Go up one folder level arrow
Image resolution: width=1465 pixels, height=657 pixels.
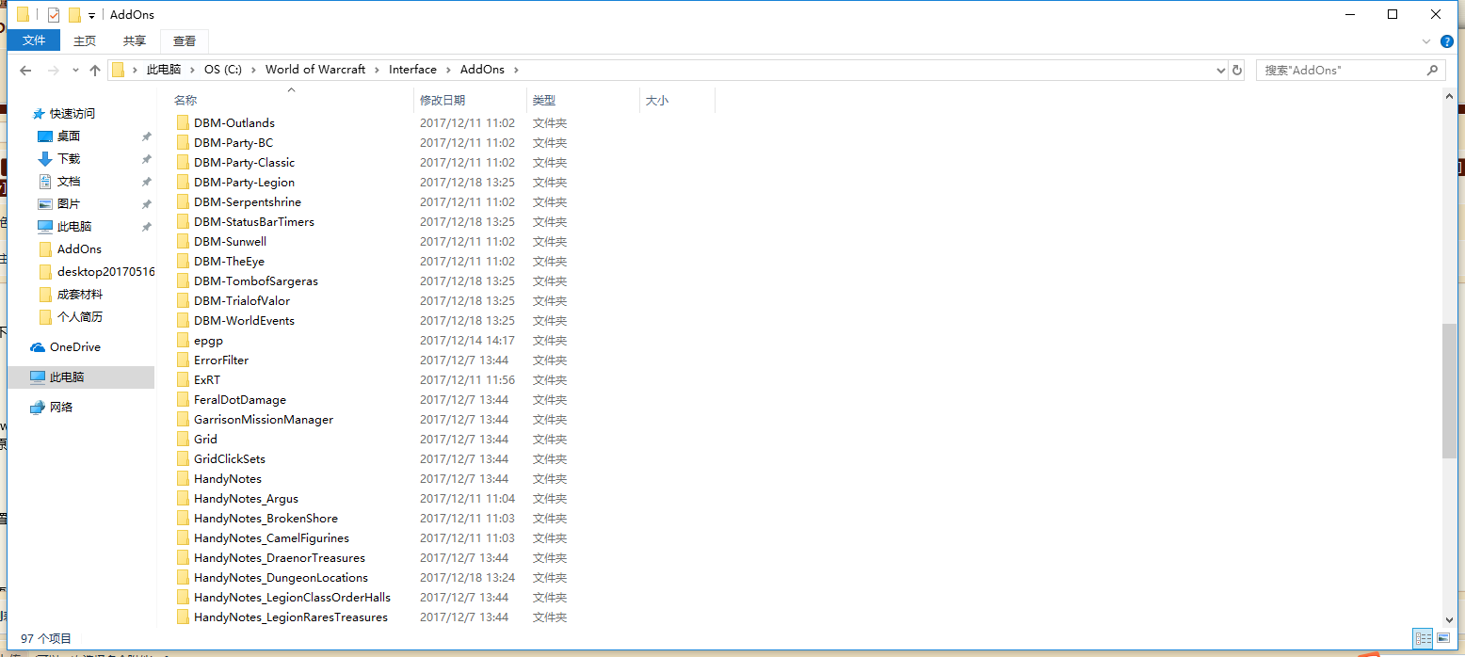pos(95,71)
